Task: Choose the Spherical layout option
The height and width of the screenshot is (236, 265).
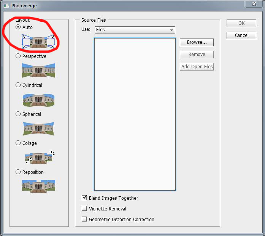Action: [x=18, y=114]
